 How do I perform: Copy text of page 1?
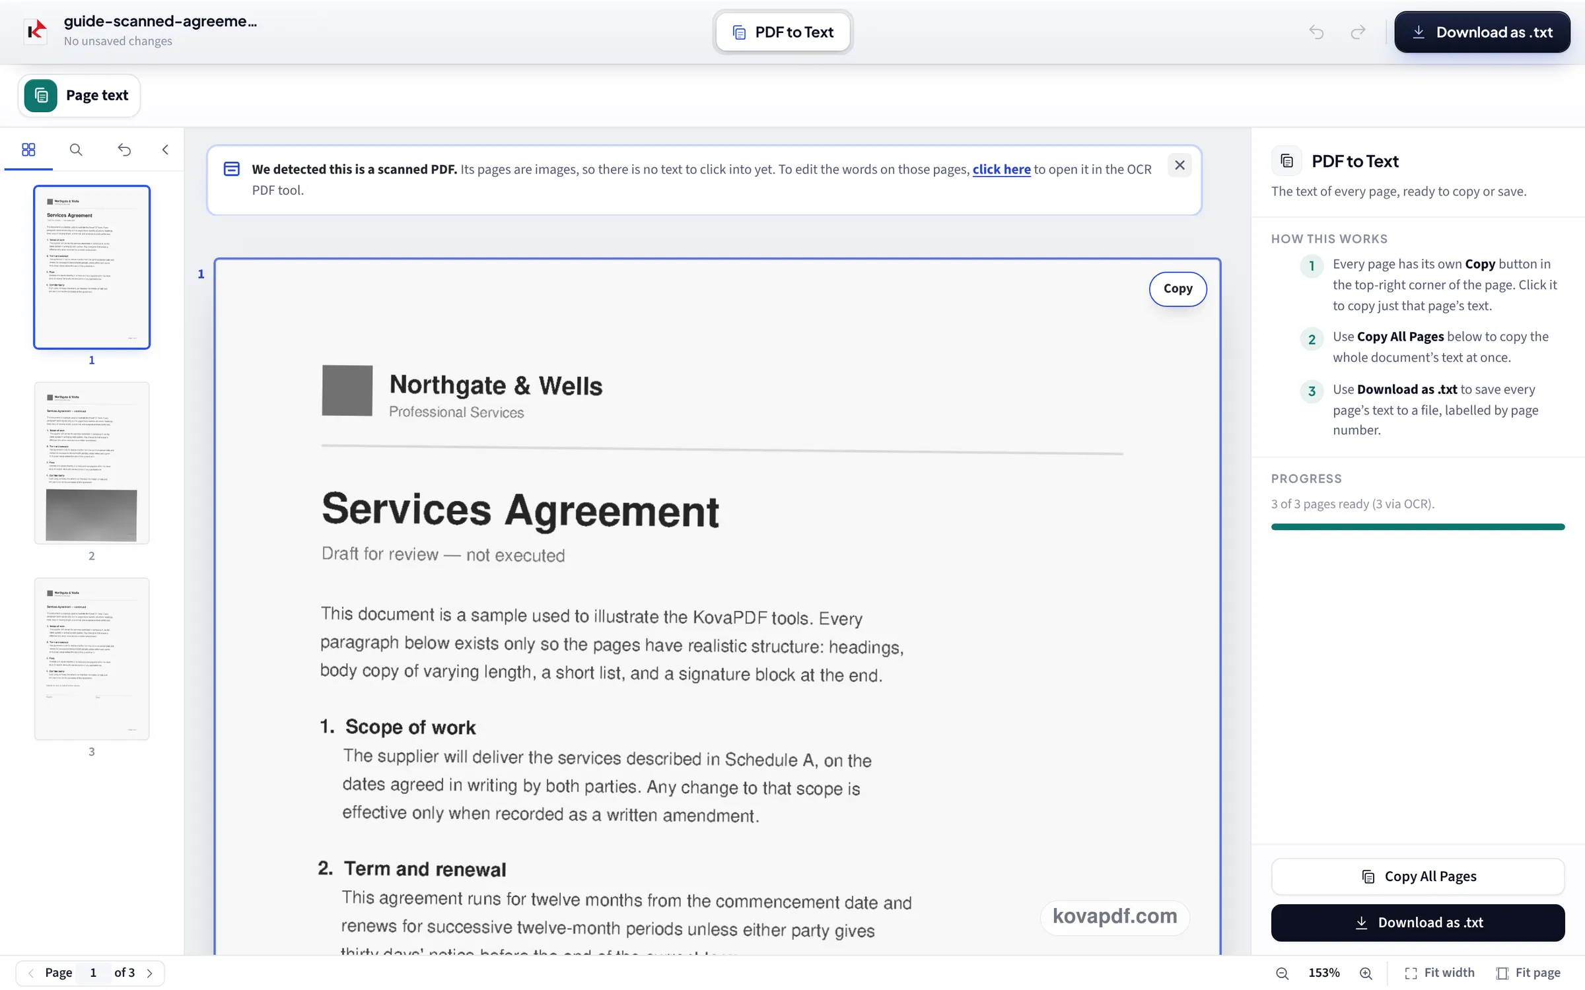tap(1178, 288)
